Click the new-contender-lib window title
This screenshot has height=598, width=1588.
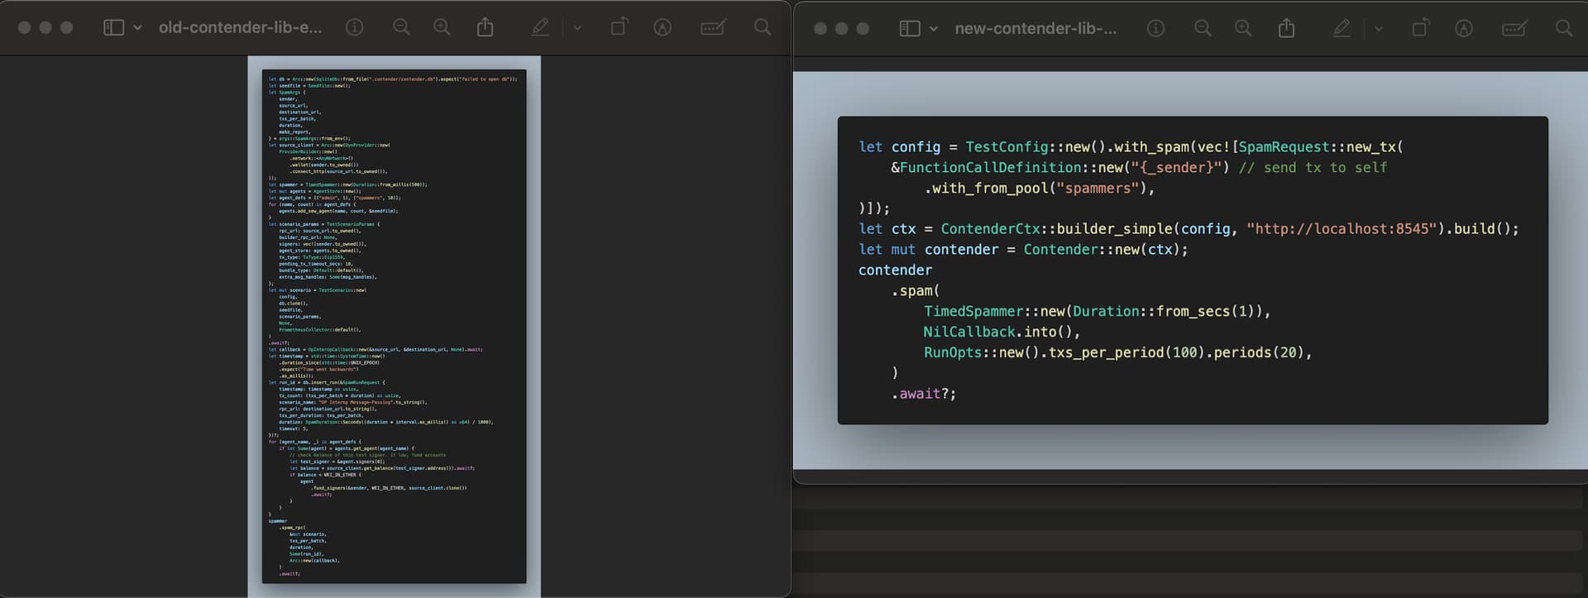(x=1036, y=28)
